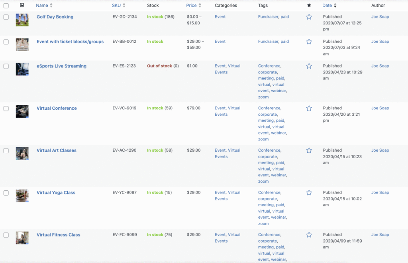Image resolution: width=408 pixels, height=263 pixels.
Task: Tick the checkbox for Virtual Art Classes
Action: pos(6,150)
